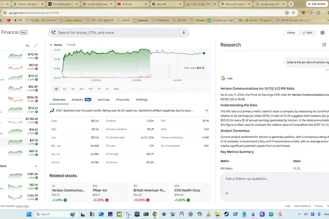The height and width of the screenshot is (219, 329).
Task: Open the Overview tab
Action: coord(59,100)
